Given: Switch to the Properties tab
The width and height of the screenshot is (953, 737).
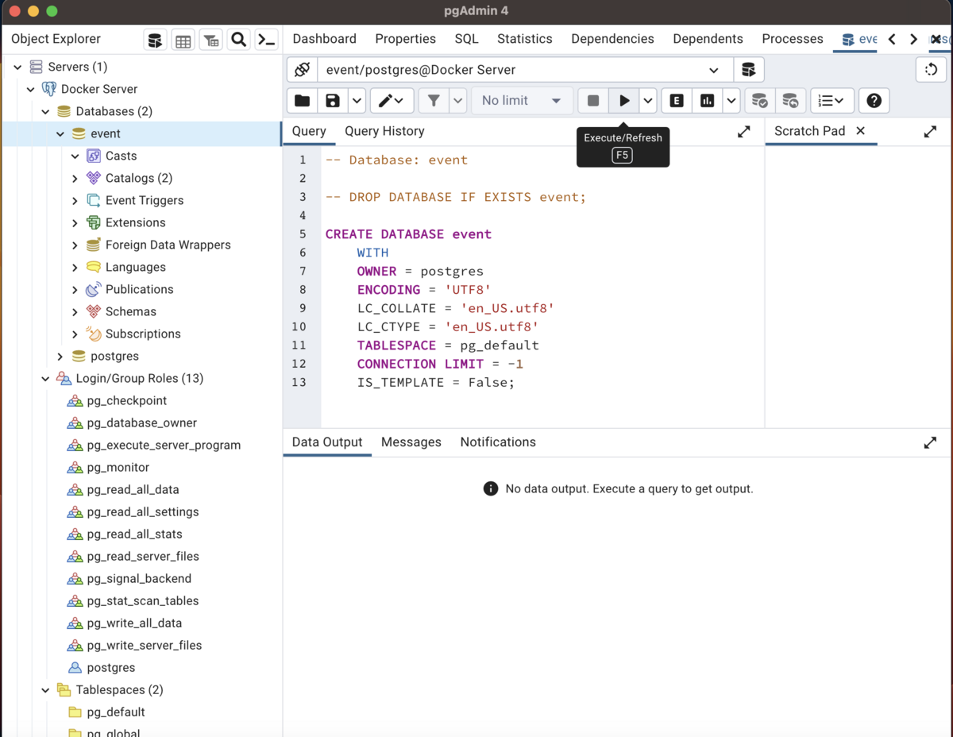Looking at the screenshot, I should [405, 39].
